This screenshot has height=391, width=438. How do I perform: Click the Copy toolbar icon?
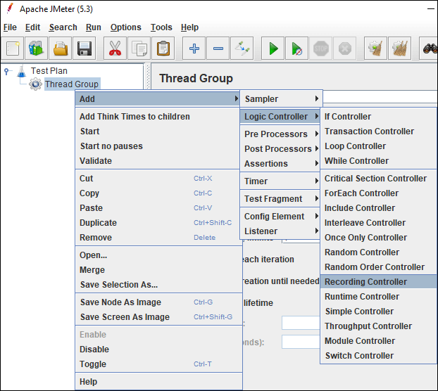(139, 49)
